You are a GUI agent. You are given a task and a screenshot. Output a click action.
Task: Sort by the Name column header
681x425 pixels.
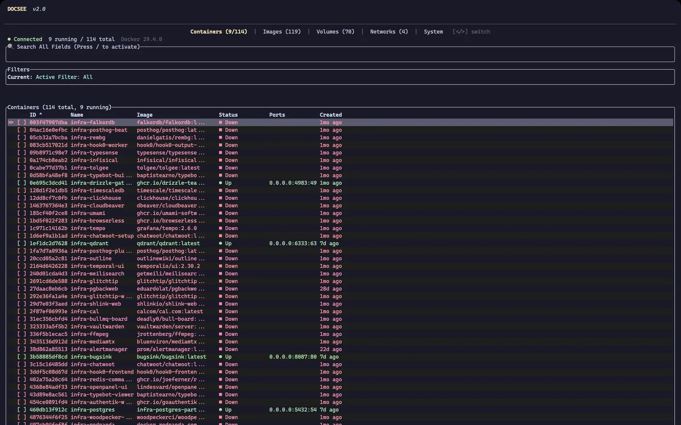click(77, 115)
